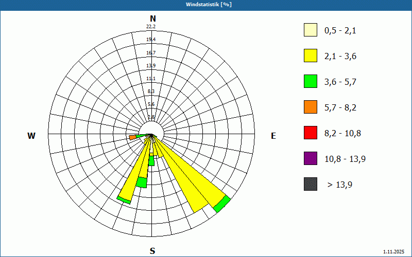Click the '10,8 - 13,9' legend label
Screen dimensions: 412x257
345,159
